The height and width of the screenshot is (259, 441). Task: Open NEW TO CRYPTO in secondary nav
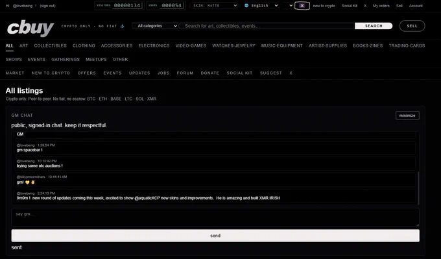51,73
